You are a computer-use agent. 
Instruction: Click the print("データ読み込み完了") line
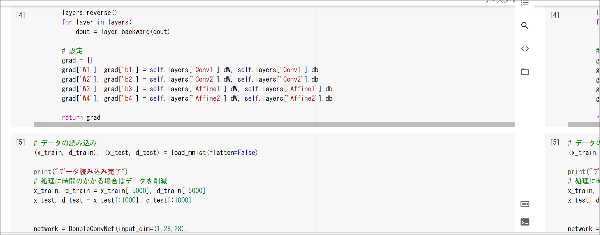(81, 172)
